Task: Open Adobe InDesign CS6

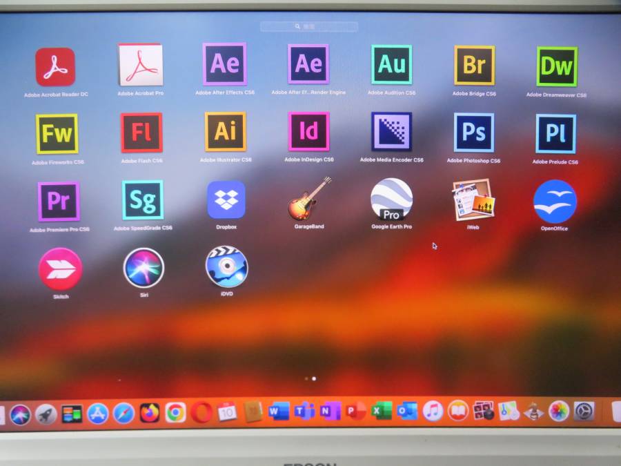Action: click(x=308, y=132)
